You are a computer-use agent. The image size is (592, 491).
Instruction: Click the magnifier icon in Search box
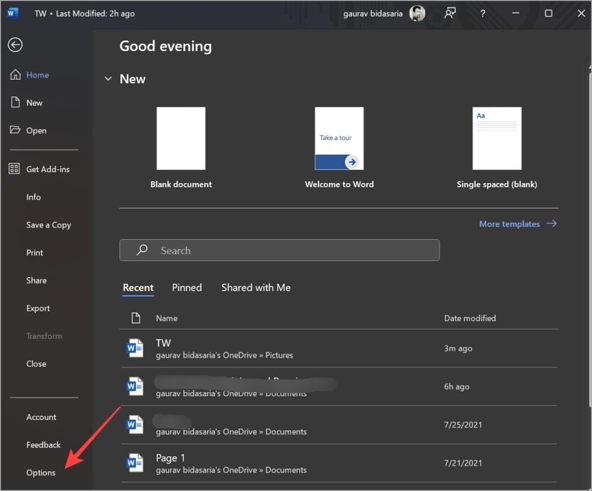point(142,250)
